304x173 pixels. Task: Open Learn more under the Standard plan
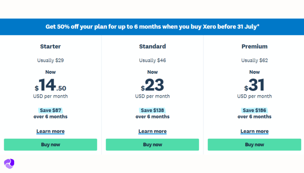pyautogui.click(x=152, y=131)
